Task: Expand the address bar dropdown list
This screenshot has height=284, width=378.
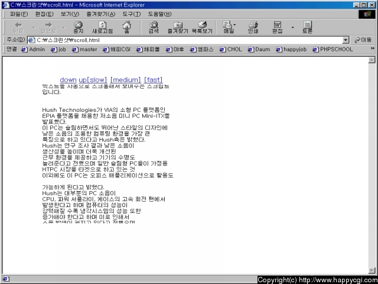Action: click(x=346, y=40)
